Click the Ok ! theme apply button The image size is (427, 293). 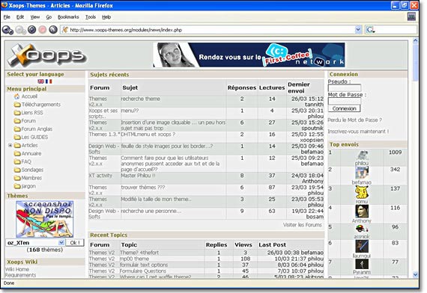(75, 242)
